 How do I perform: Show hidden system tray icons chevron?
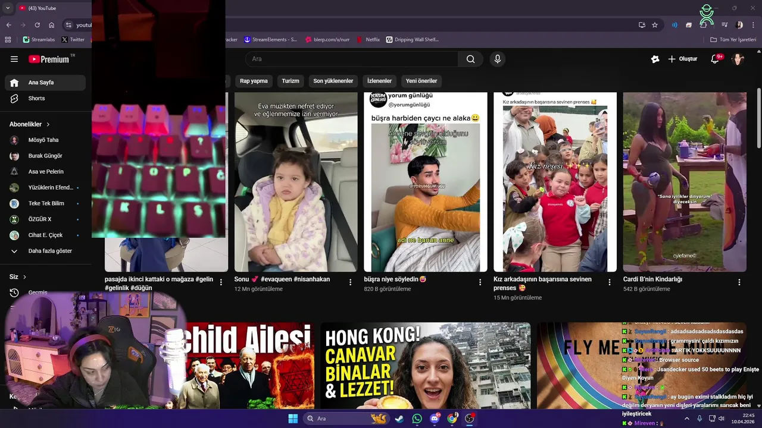coord(686,418)
